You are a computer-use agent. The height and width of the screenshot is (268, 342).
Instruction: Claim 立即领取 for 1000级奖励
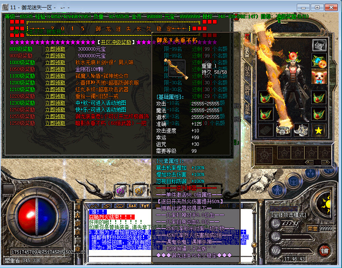pos(55,62)
